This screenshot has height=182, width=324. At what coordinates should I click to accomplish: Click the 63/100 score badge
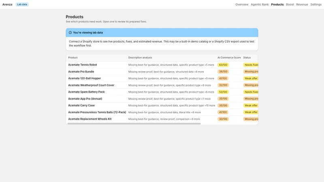click(223, 65)
